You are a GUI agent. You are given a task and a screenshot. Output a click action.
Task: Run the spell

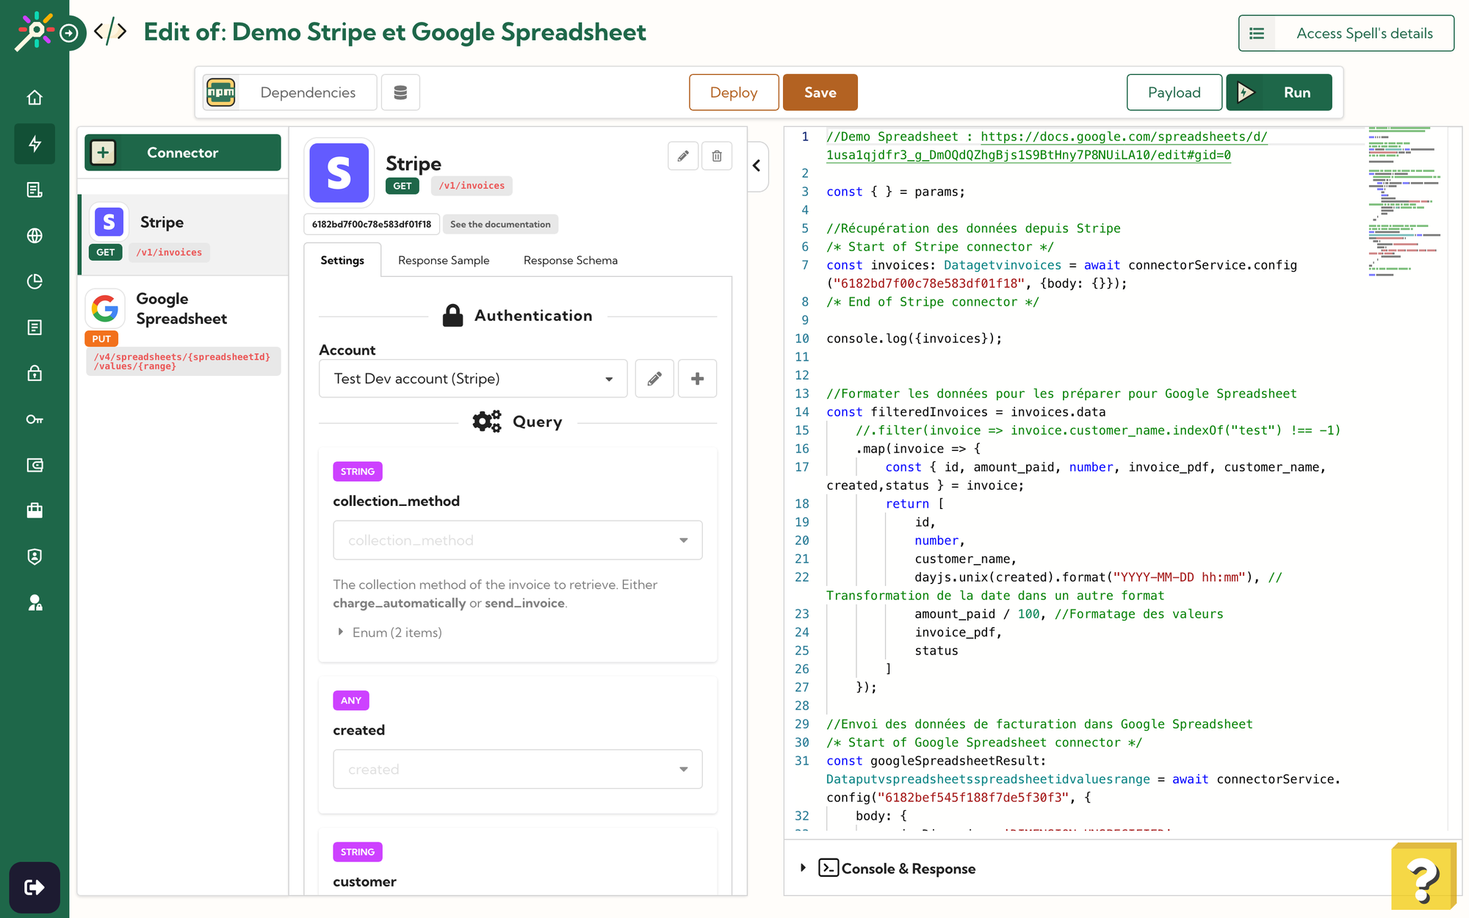(x=1279, y=93)
